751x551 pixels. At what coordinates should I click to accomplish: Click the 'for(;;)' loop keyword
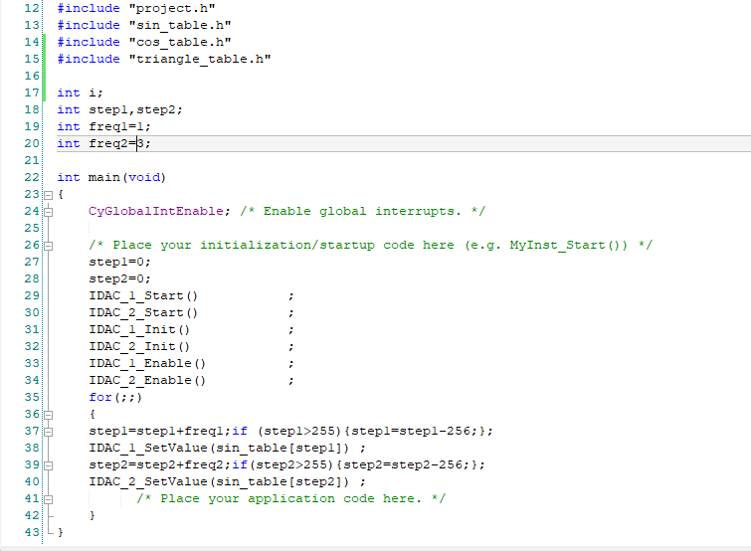[x=115, y=397]
